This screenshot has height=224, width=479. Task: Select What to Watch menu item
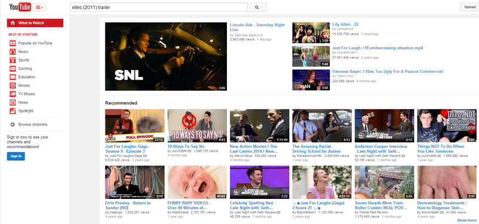click(35, 23)
